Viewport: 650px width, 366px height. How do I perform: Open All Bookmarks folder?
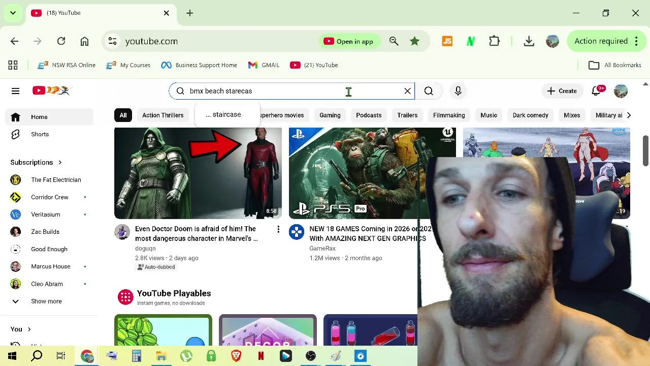click(615, 65)
